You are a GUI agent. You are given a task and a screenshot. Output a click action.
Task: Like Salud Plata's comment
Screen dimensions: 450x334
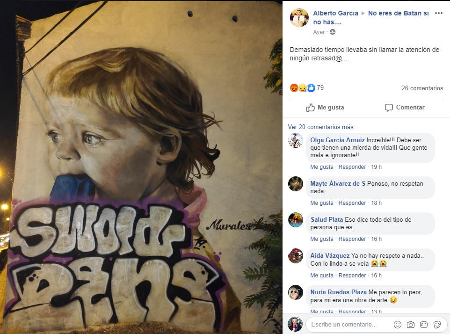click(x=322, y=239)
